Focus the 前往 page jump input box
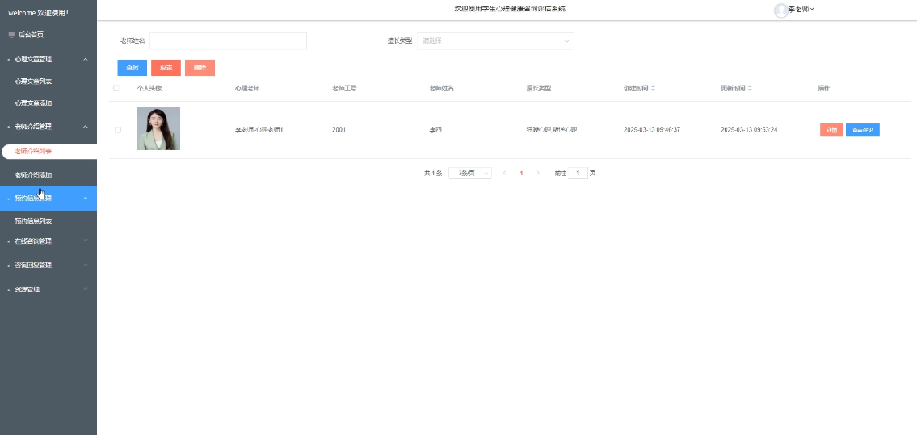The width and height of the screenshot is (917, 435). (x=578, y=174)
